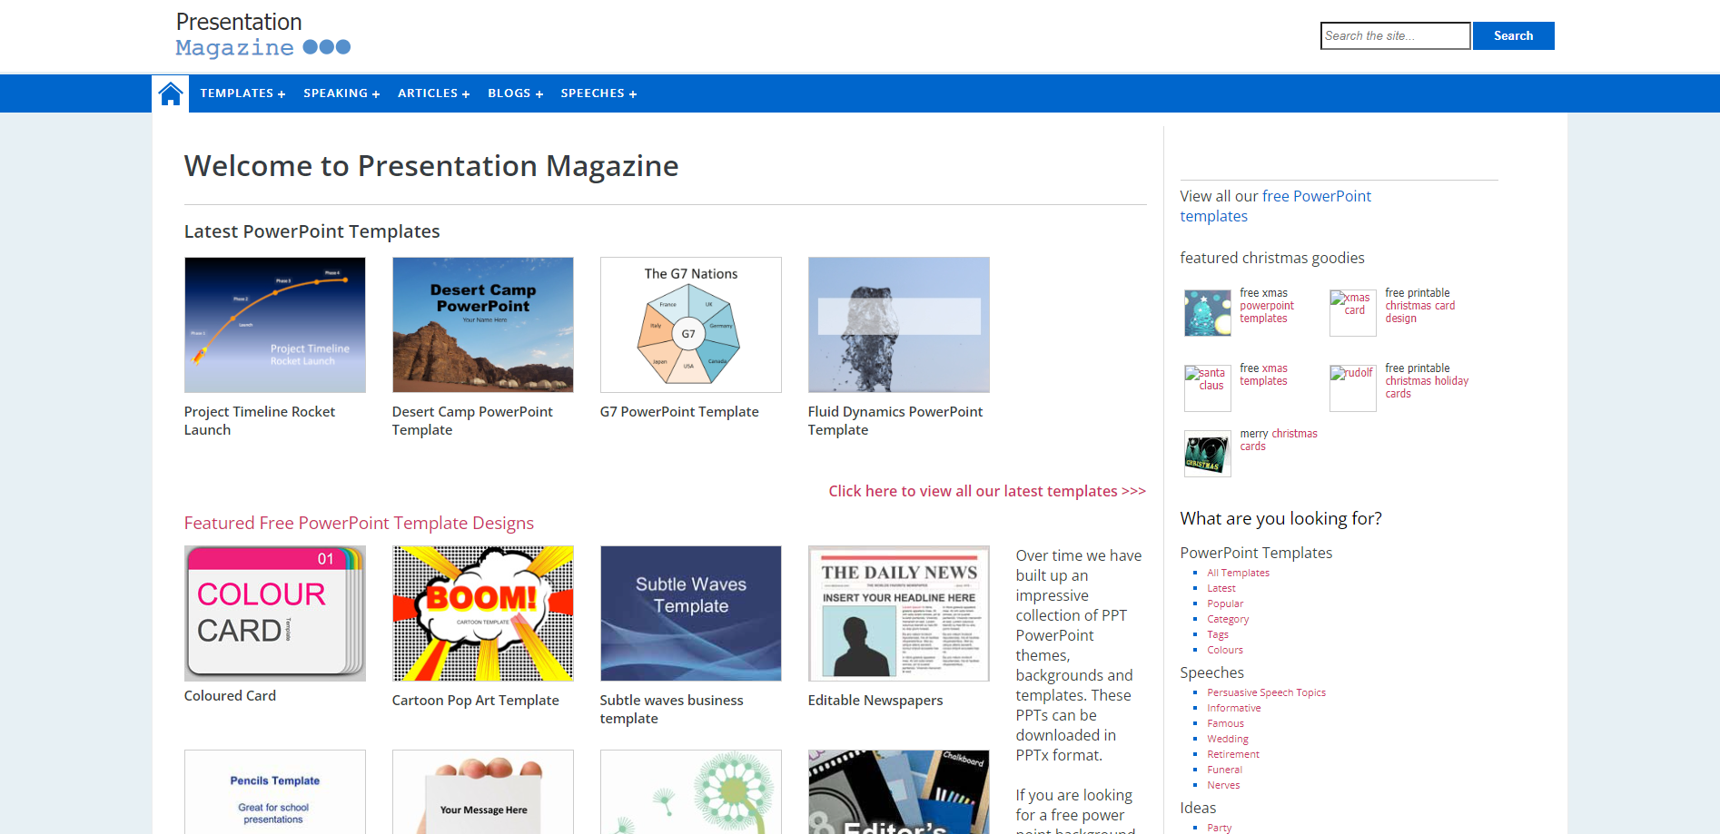1720x834 pixels.
Task: Open the BOOM cartoon pop art thumbnail
Action: click(x=483, y=613)
